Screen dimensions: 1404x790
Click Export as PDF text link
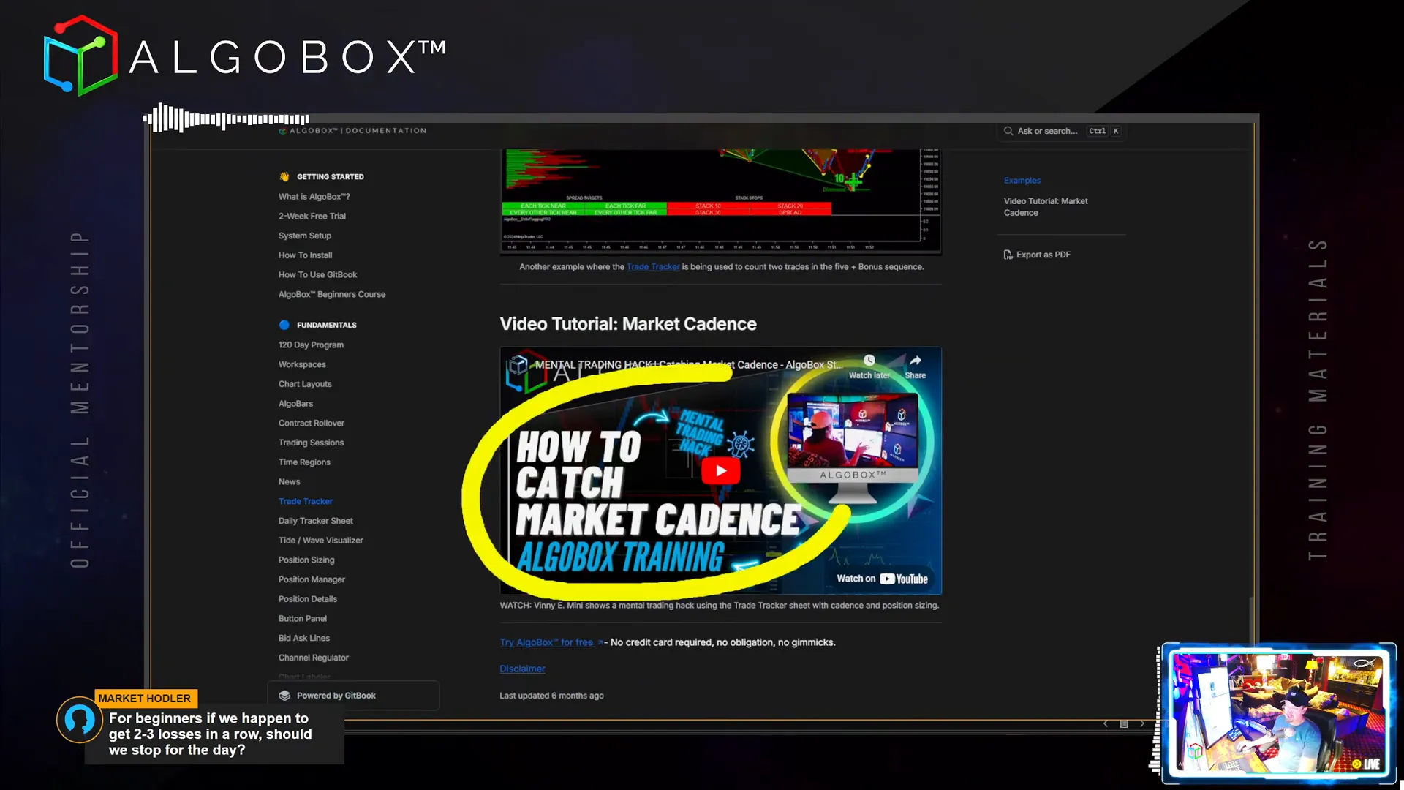point(1043,255)
